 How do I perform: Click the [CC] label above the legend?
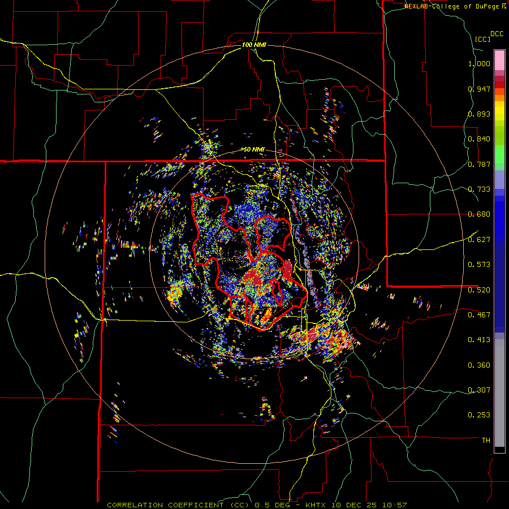point(482,39)
